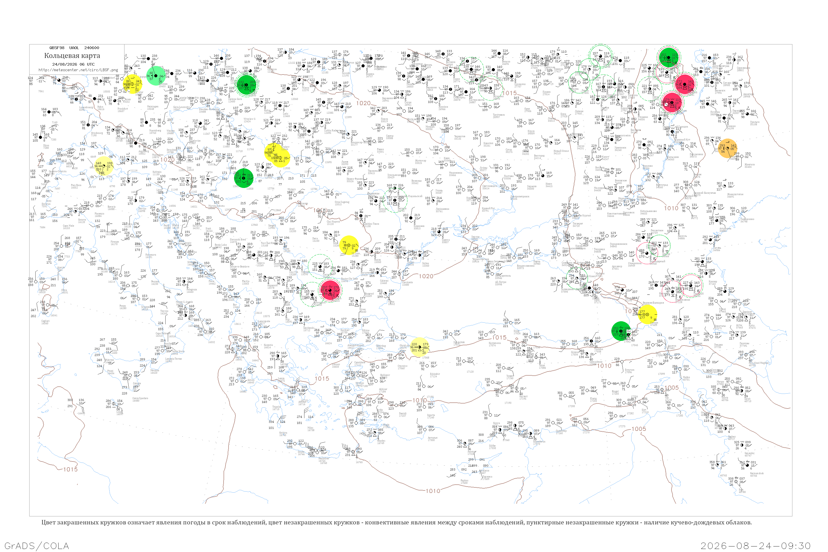
Task: Click the yellow circle above Vf. Omu
Action: coord(349,245)
